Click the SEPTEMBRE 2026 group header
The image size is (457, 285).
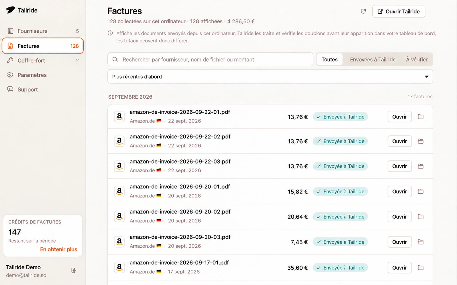(x=130, y=97)
